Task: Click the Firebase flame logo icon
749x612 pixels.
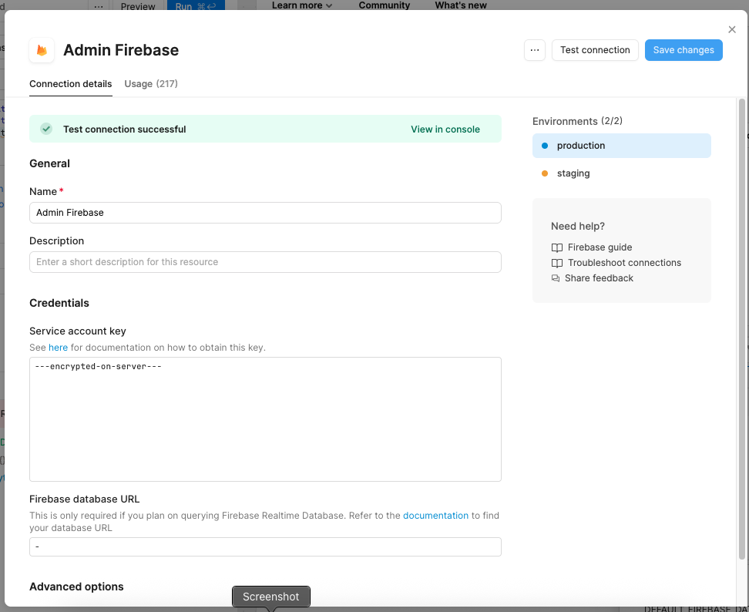Action: [42, 50]
